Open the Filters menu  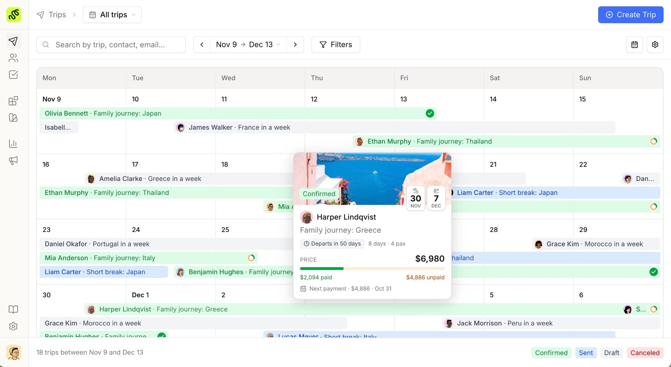coord(335,45)
